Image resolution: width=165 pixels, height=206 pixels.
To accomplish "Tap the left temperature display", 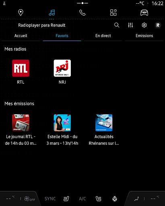I will (x=10, y=198).
